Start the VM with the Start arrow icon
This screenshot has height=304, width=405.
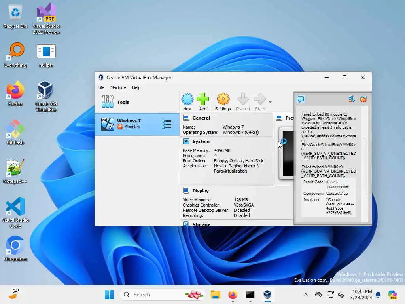260,102
